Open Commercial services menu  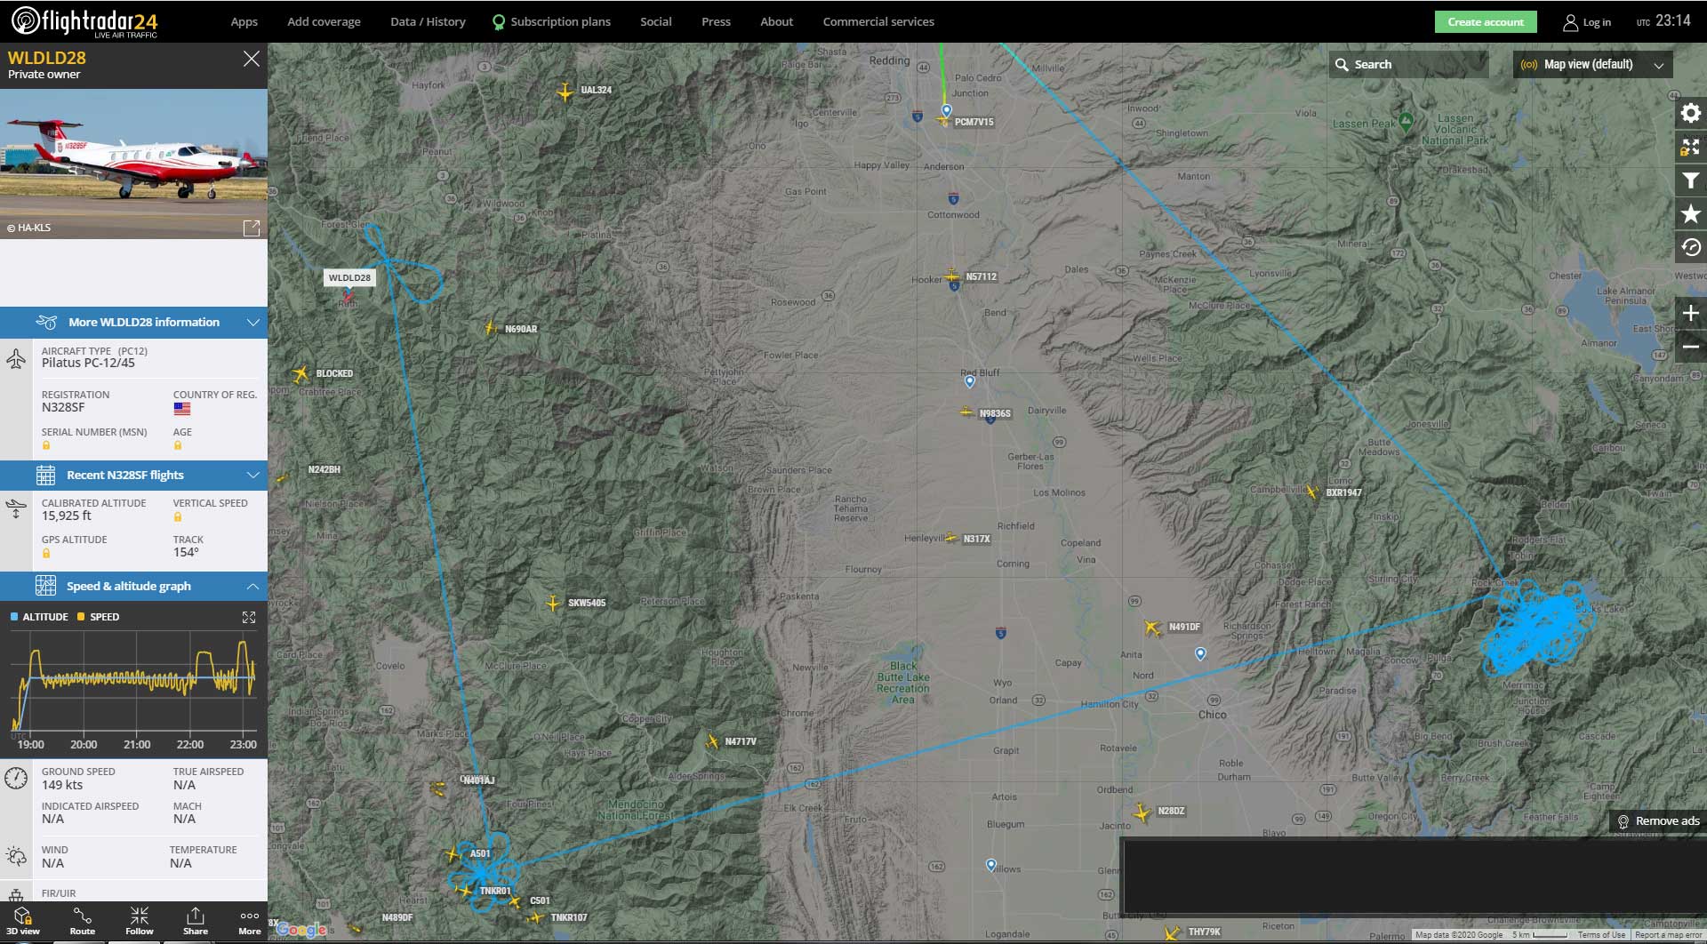[878, 22]
